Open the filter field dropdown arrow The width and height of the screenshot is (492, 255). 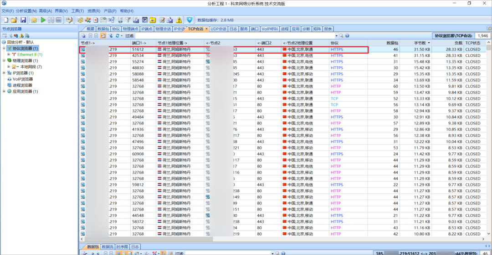[336, 35]
